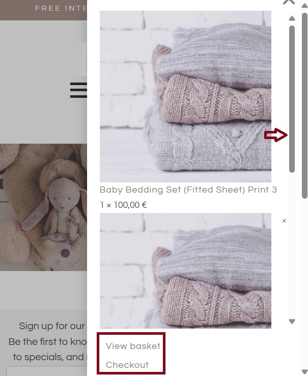Image resolution: width=308 pixels, height=376 pixels.
Task: Remove the second basket item with ×
Action: click(x=284, y=221)
